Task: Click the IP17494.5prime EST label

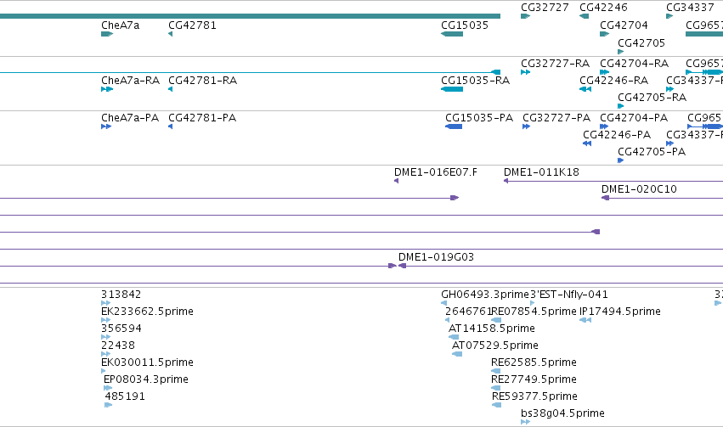Action: (x=619, y=312)
